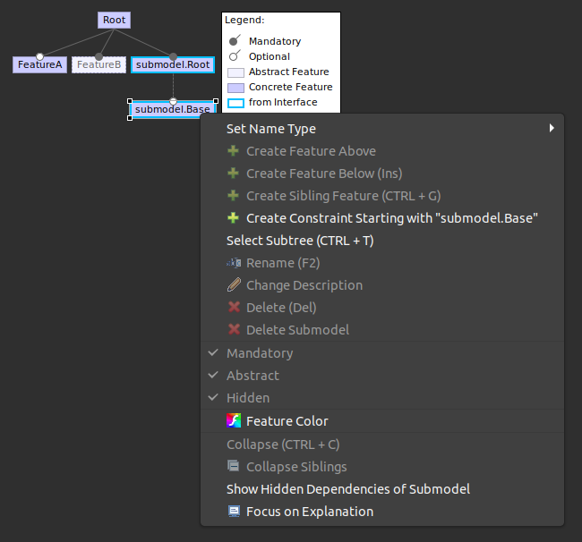Click the mandatory circle above submodel.Root
Screen dimensions: 582x542
click(173, 56)
